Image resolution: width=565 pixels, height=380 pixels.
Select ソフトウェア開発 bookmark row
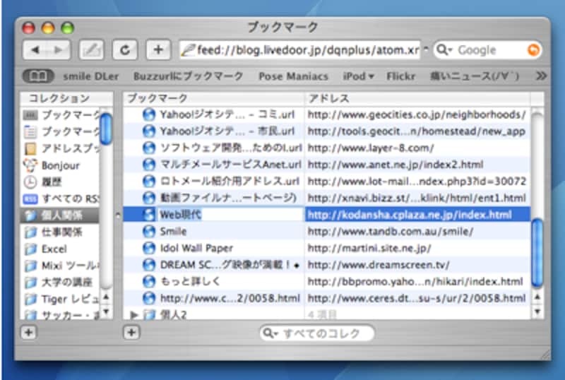pos(326,148)
